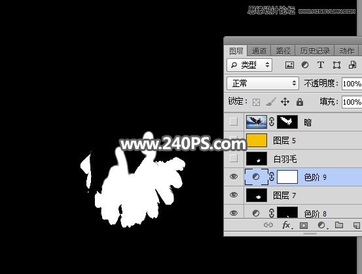Toggle mask link on 色阶 9

point(272,177)
